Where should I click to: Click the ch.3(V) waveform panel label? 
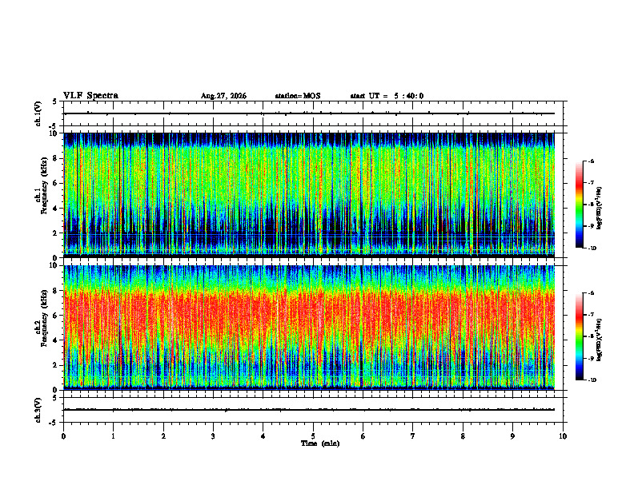38,410
